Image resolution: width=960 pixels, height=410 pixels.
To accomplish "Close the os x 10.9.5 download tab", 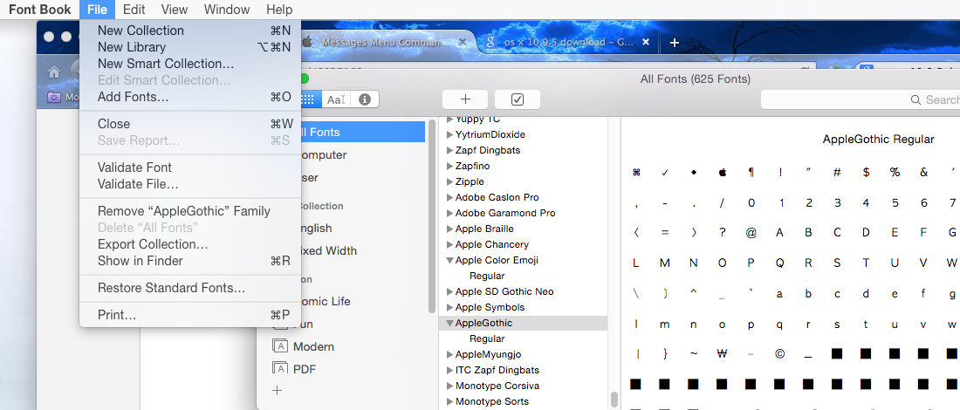I will click(645, 42).
